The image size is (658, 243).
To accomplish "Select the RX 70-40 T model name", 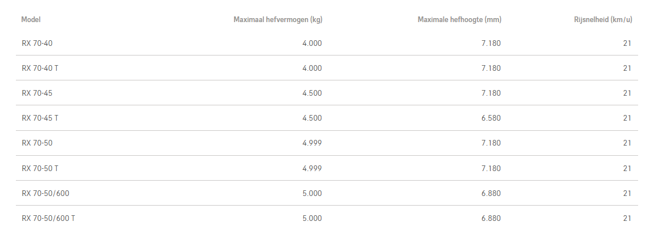I will [x=40, y=68].
